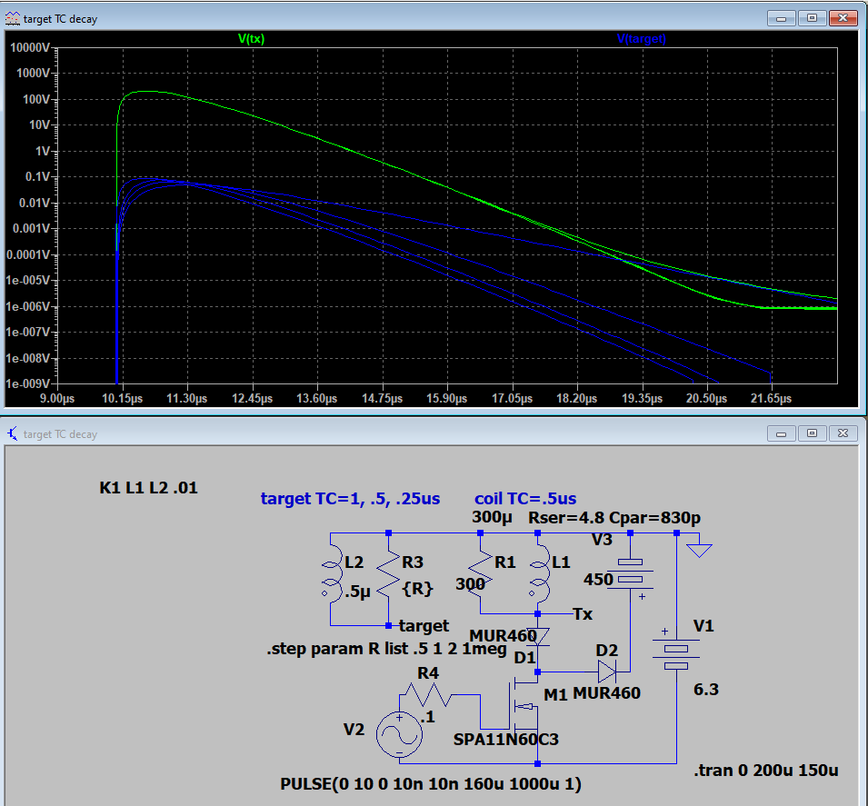
Task: Select the R1 resistor symbol
Action: [481, 573]
